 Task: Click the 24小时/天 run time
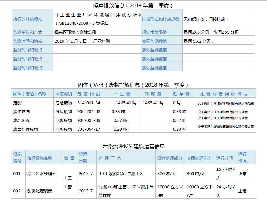coord(226,191)
